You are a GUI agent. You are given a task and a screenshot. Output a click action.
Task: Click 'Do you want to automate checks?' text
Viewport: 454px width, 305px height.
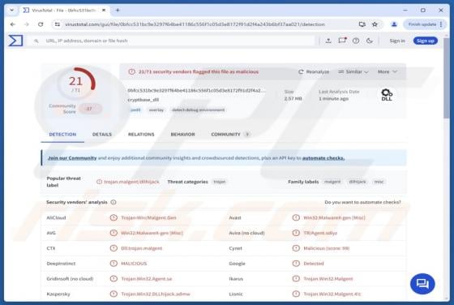point(363,202)
